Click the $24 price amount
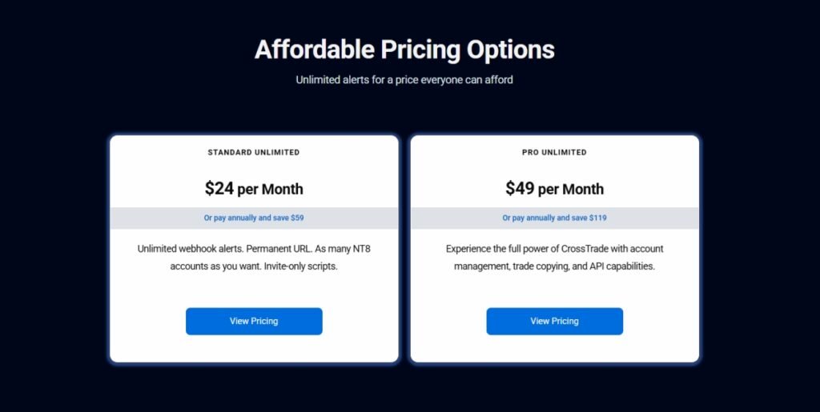This screenshot has height=412, width=820. (219, 189)
